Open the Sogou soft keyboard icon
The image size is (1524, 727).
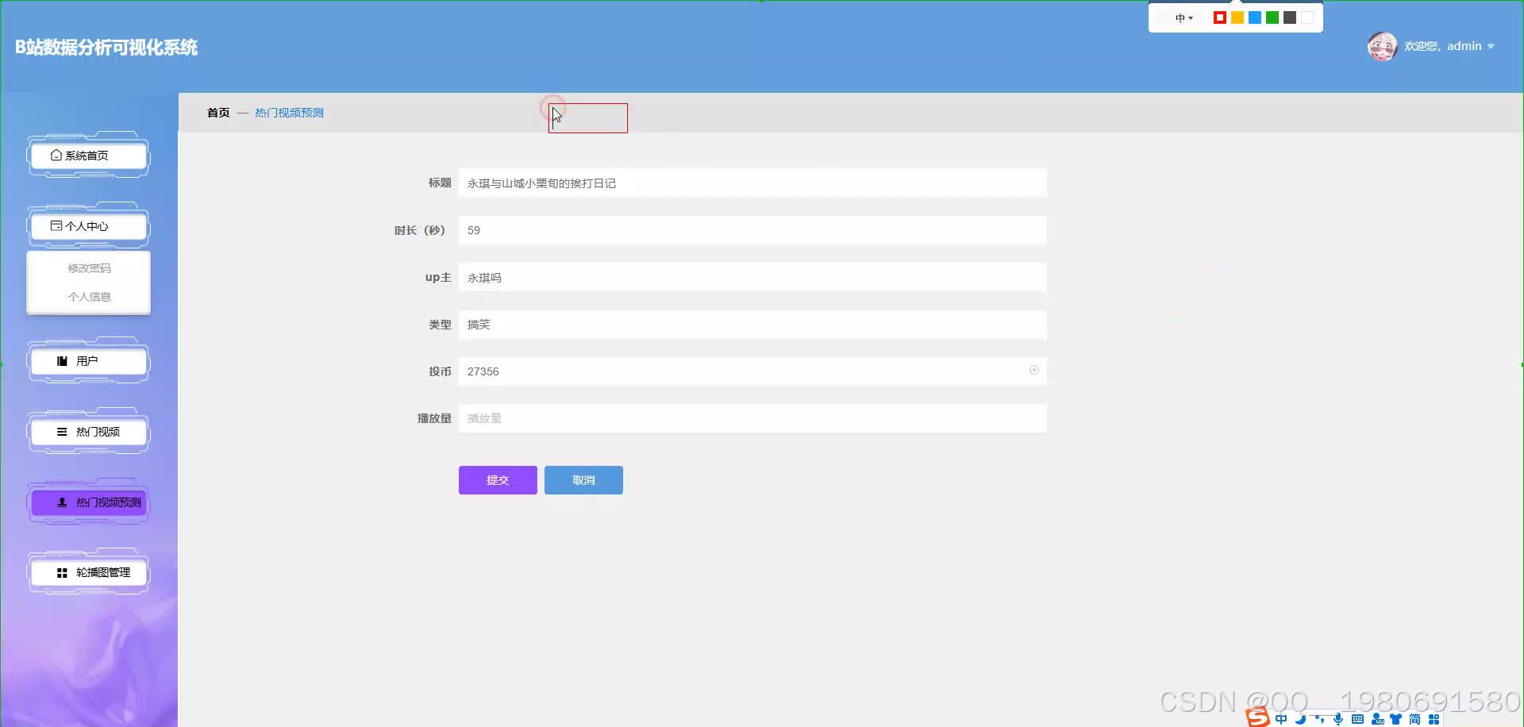coord(1357,718)
